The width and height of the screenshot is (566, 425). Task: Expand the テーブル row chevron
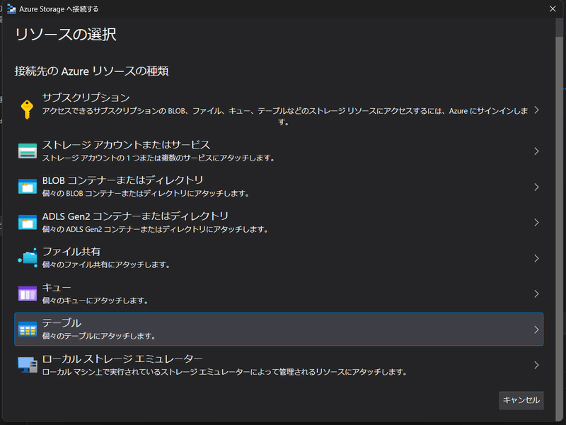tap(536, 330)
